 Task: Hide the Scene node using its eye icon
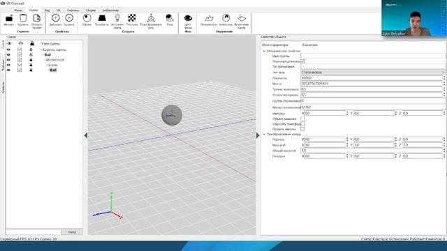pyautogui.click(x=8, y=65)
